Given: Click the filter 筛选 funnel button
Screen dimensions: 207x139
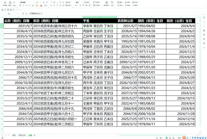Looking at the screenshot, I should point(128,5).
